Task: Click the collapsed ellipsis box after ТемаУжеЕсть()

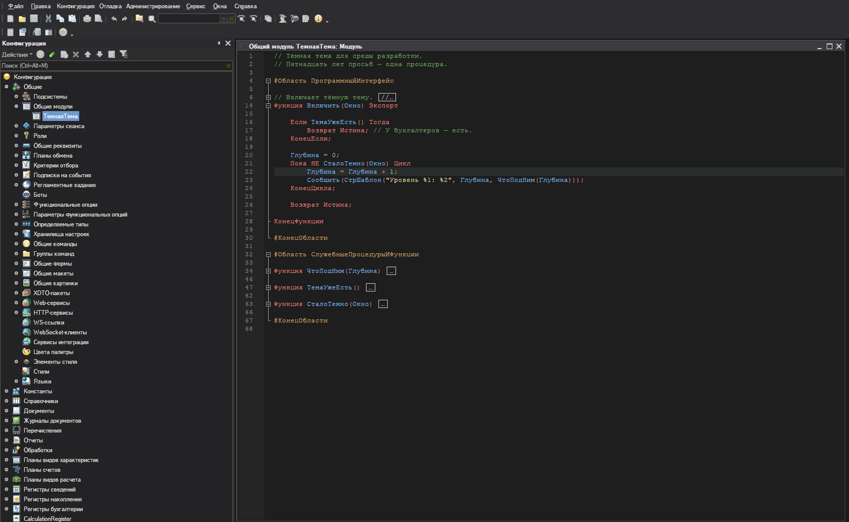Action: (x=371, y=287)
